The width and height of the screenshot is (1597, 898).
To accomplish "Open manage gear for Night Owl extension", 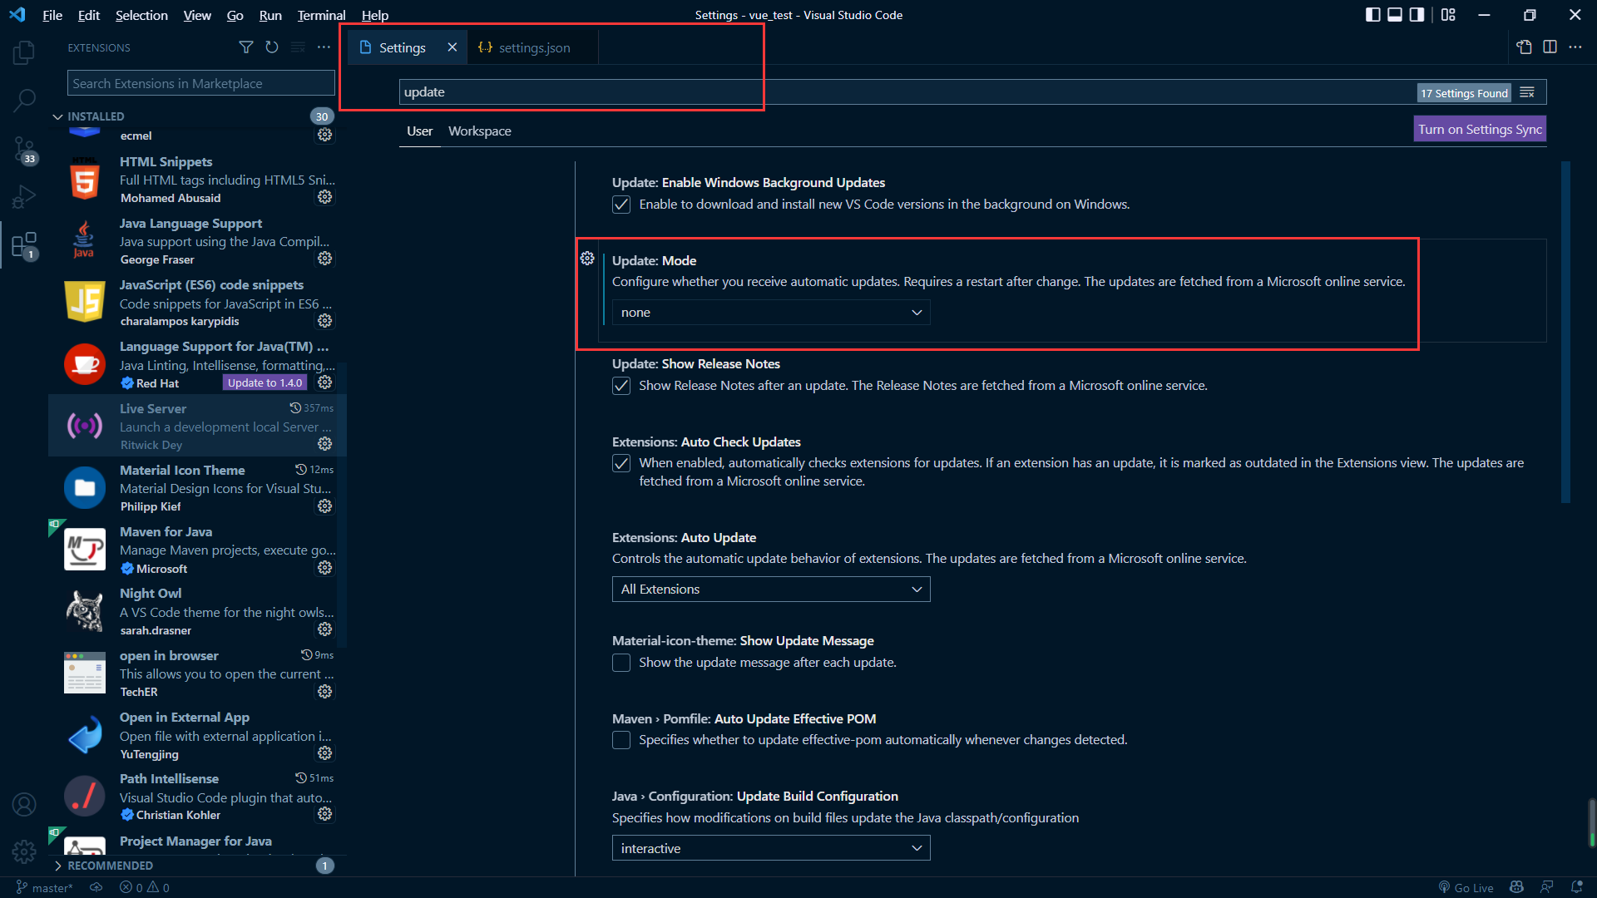I will [x=325, y=629].
